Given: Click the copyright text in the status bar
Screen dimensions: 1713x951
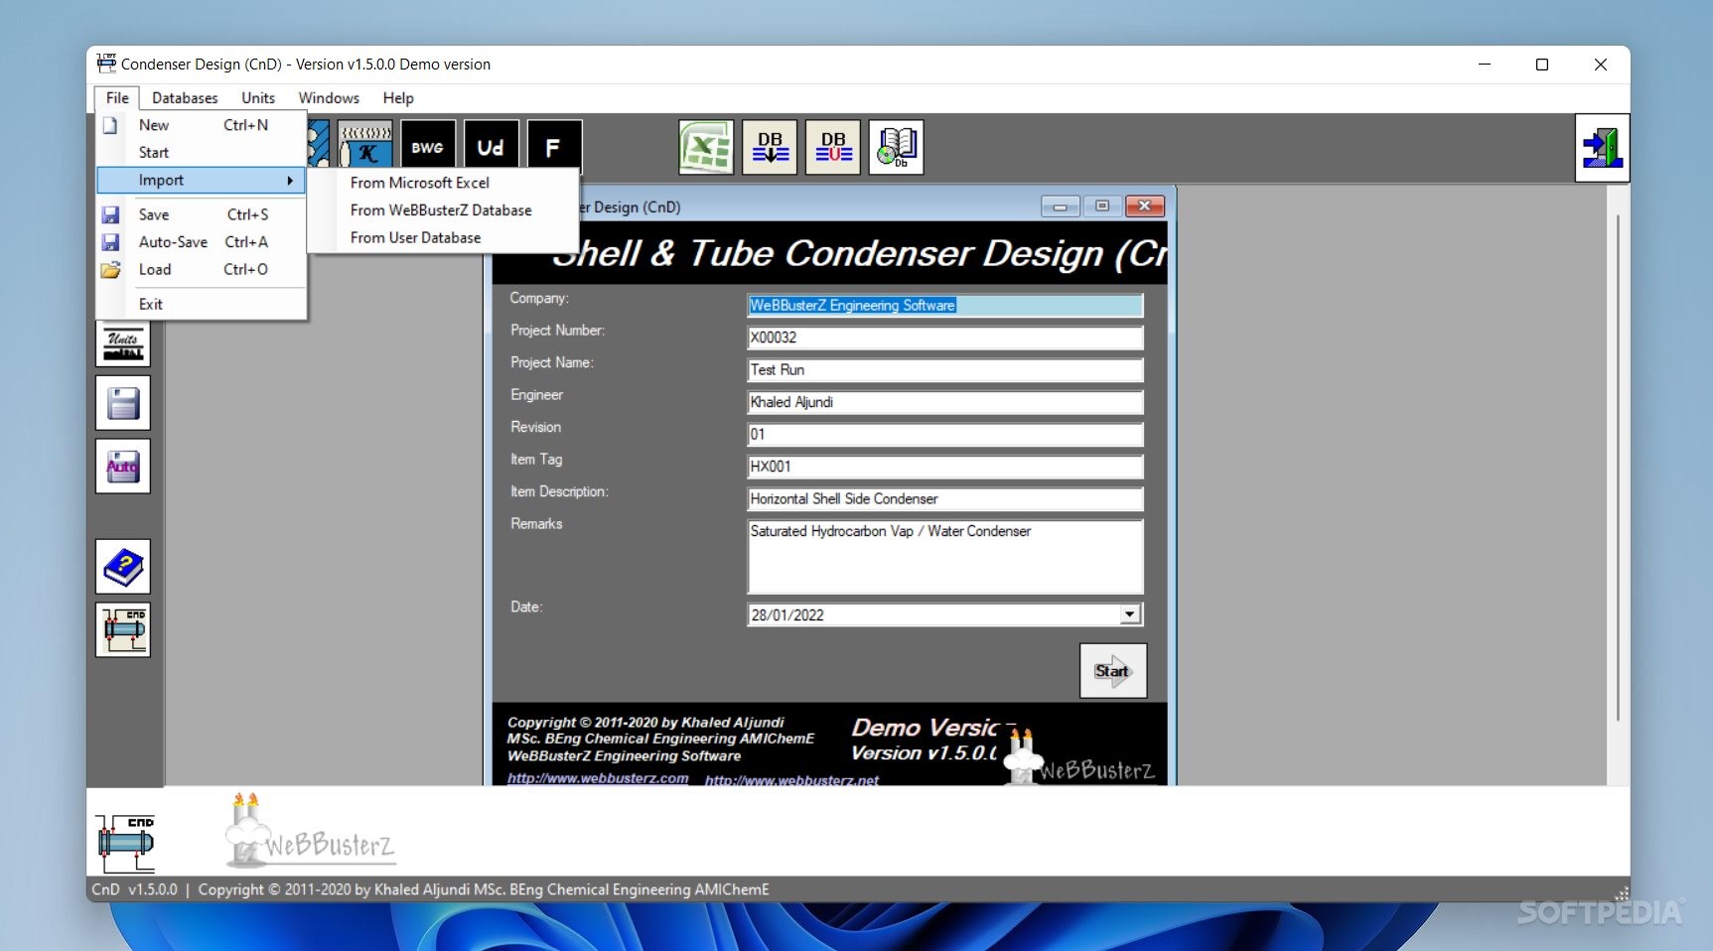Looking at the screenshot, I should tap(484, 889).
